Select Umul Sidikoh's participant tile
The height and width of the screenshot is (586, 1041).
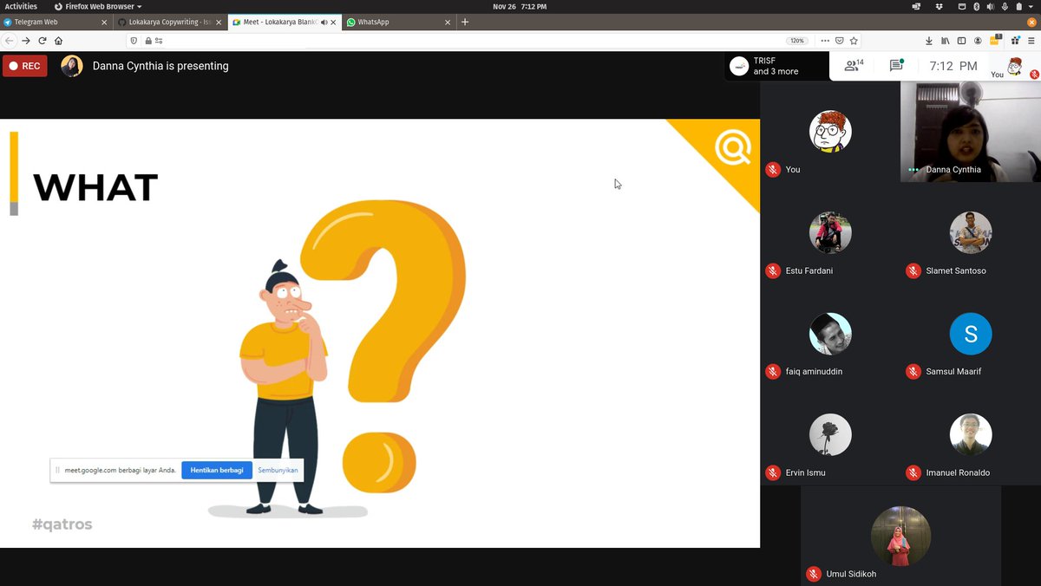[900, 536]
